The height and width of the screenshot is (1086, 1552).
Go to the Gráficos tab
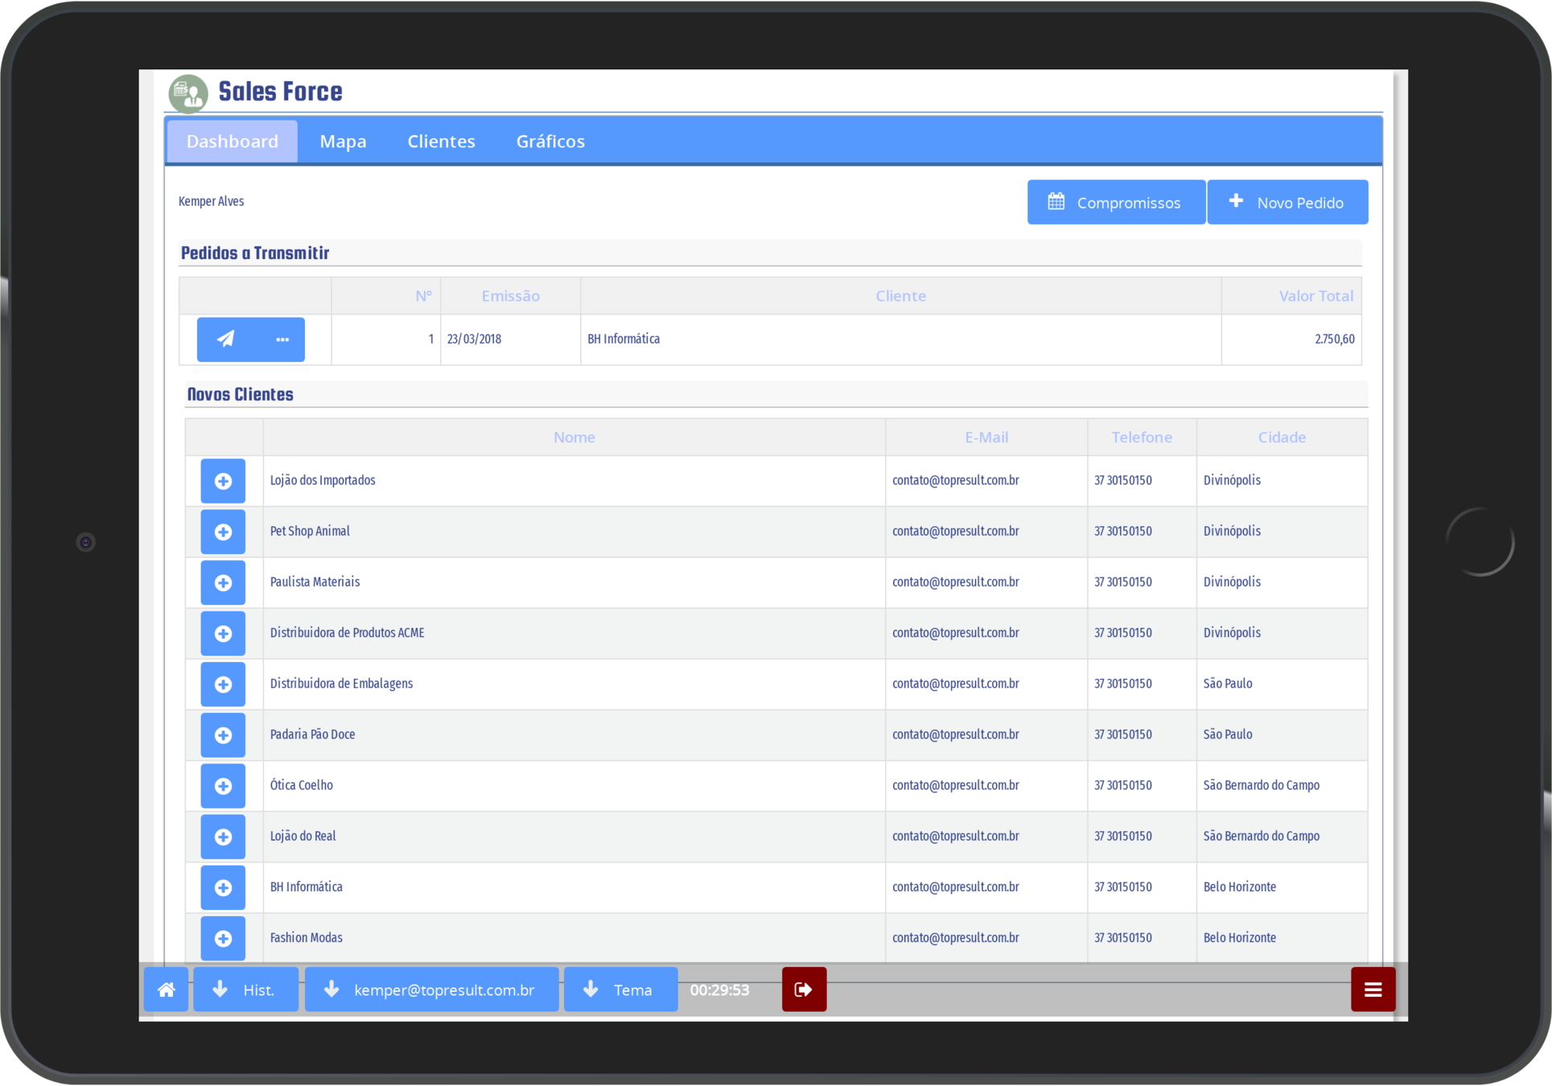coord(550,142)
